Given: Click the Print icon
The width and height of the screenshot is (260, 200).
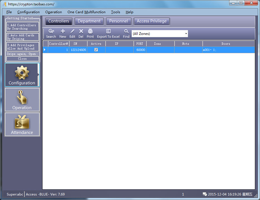Looking at the screenshot, I should click(90, 34).
